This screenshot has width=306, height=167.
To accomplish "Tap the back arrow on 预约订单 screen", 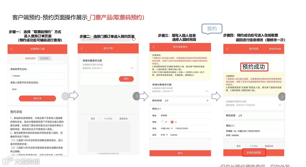I will (82, 49).
